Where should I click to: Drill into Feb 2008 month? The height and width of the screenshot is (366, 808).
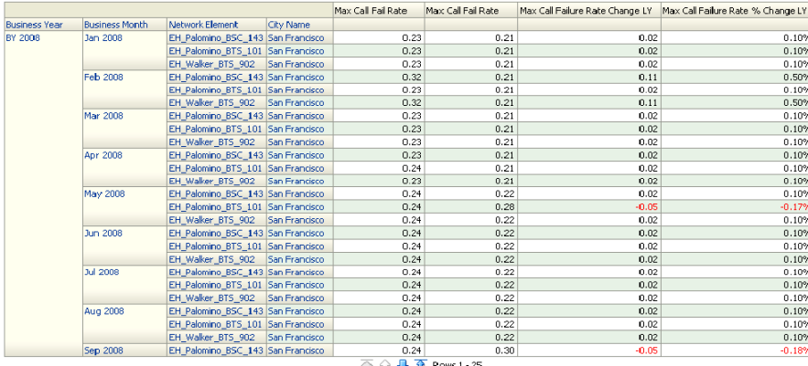[x=103, y=77]
